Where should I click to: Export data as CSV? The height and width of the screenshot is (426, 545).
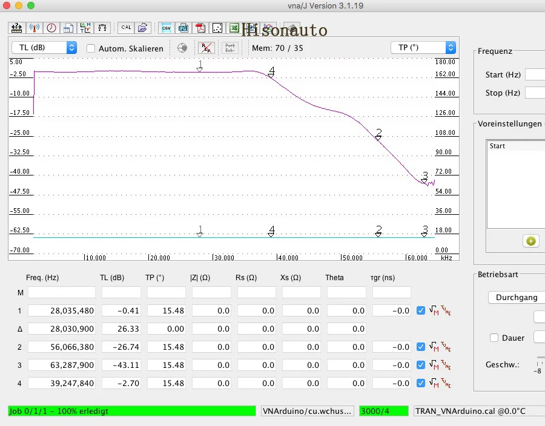click(x=166, y=28)
